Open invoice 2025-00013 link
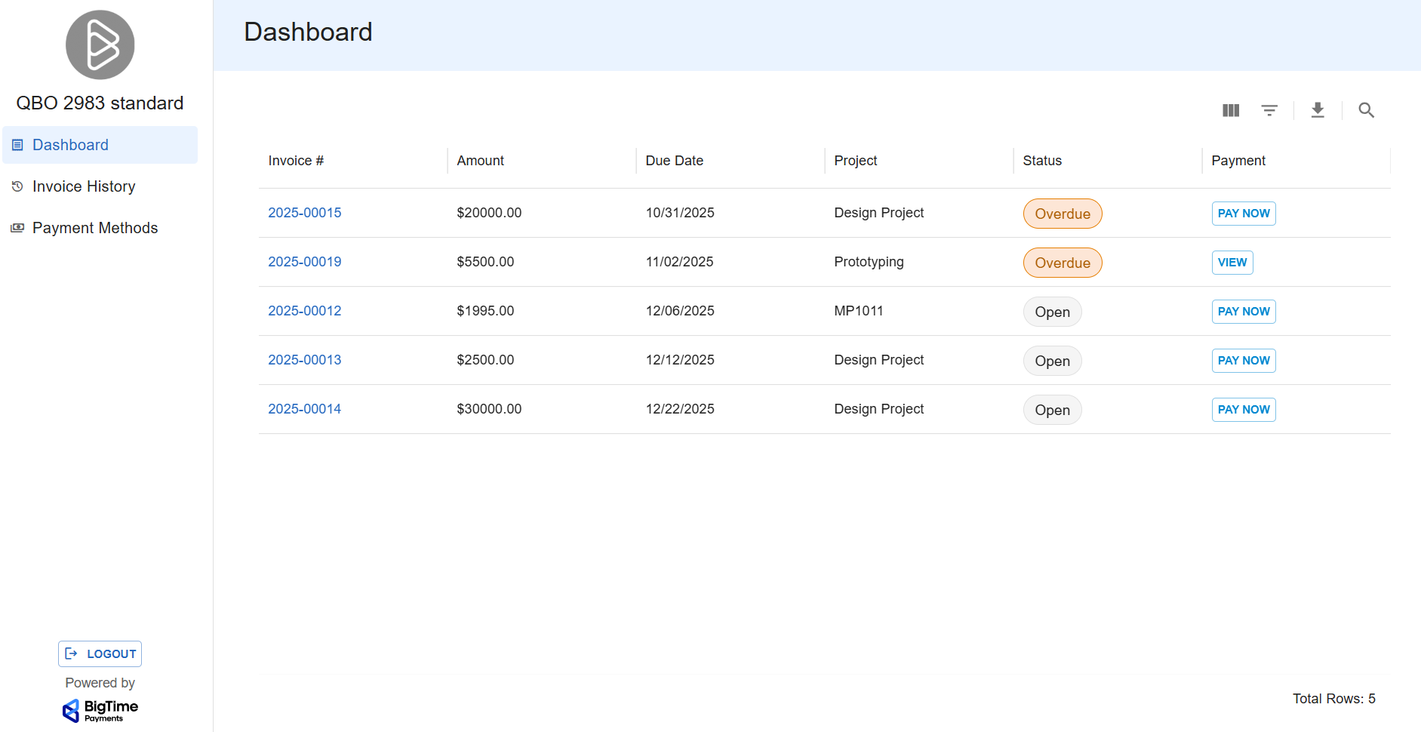The height and width of the screenshot is (732, 1421). pyautogui.click(x=305, y=360)
